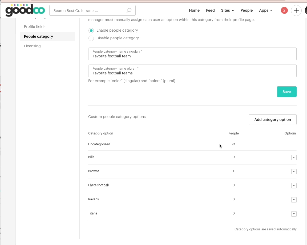
Task: Click the plus create icon
Action: tap(296, 11)
